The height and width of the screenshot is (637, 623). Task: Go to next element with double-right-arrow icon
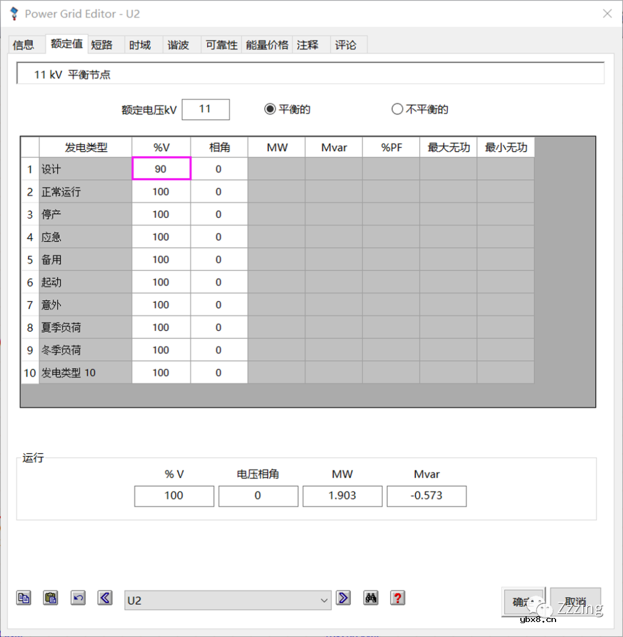[343, 598]
